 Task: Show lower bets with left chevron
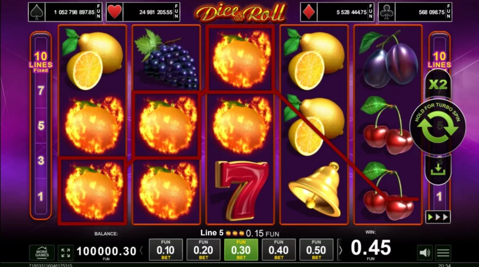coord(142,251)
